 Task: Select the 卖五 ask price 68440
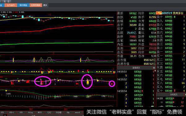169,36
